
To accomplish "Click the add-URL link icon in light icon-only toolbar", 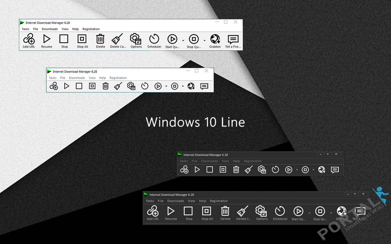I will coord(54,86).
